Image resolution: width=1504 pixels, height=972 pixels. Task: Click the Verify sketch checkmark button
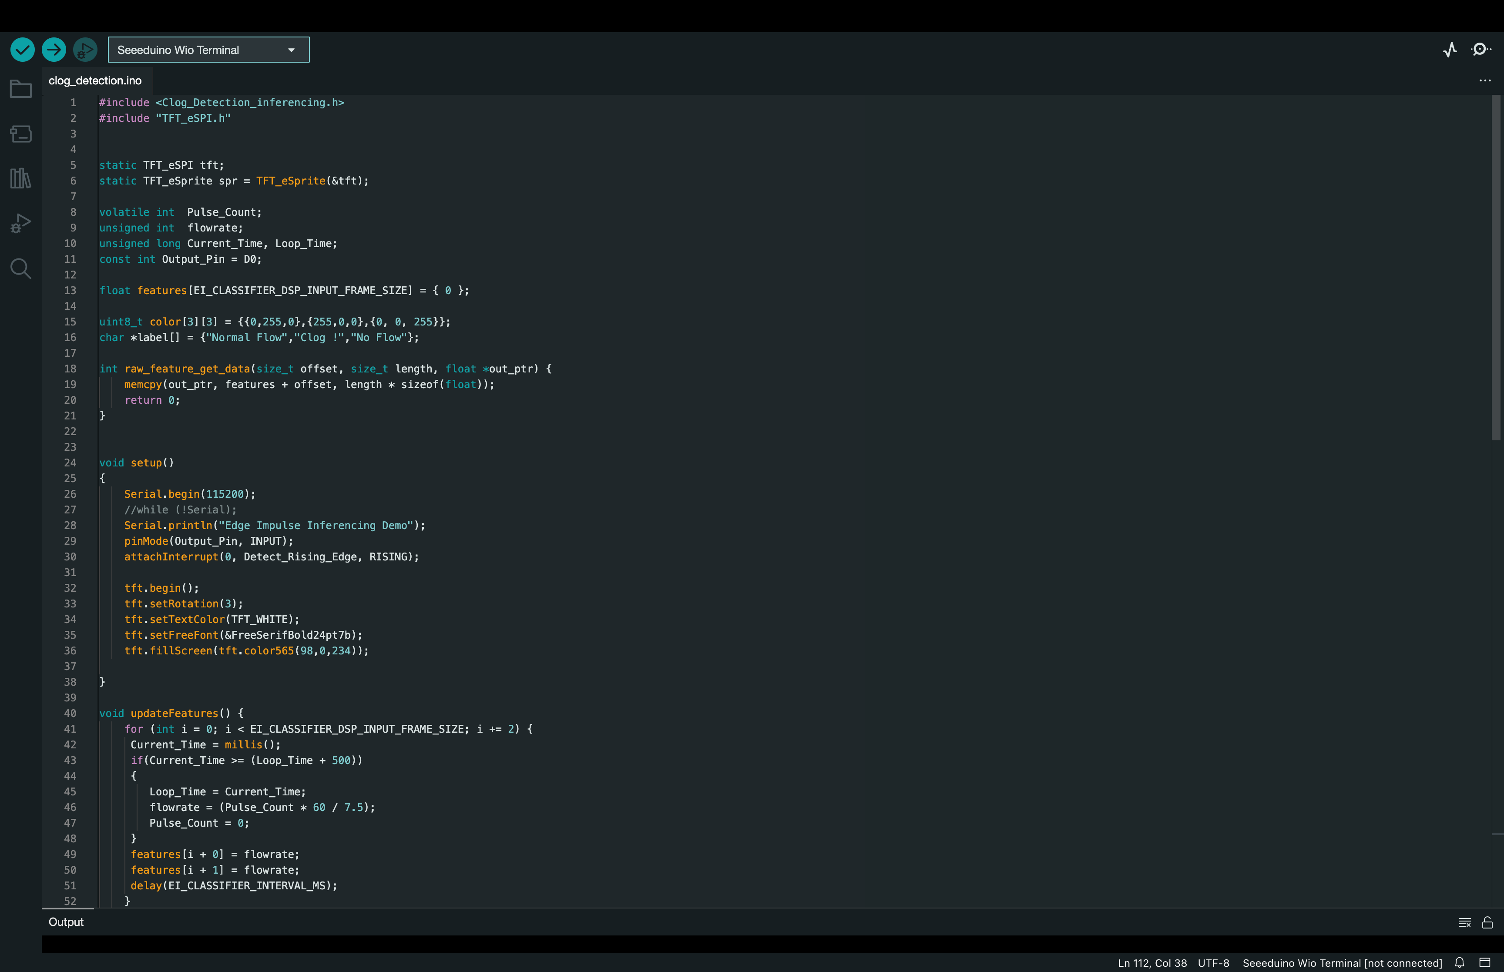pyautogui.click(x=23, y=49)
